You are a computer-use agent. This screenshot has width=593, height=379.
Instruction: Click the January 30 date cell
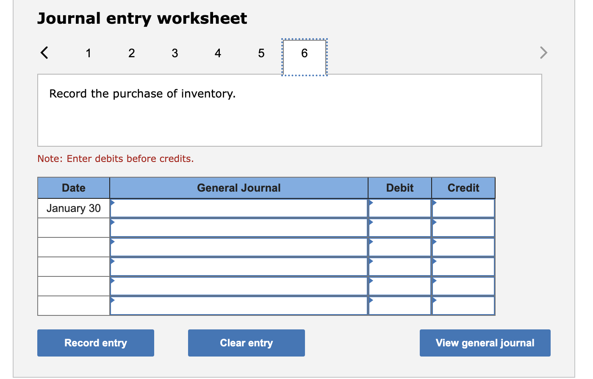pyautogui.click(x=73, y=208)
